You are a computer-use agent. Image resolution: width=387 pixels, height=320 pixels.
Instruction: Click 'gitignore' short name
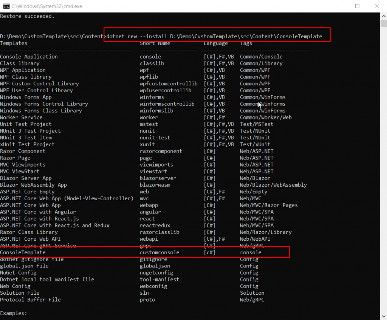(x=153, y=259)
